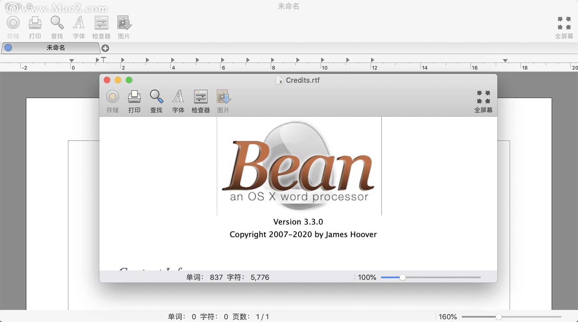
Task: Click the first-line indent marker on the ruler
Action: [x=103, y=59]
